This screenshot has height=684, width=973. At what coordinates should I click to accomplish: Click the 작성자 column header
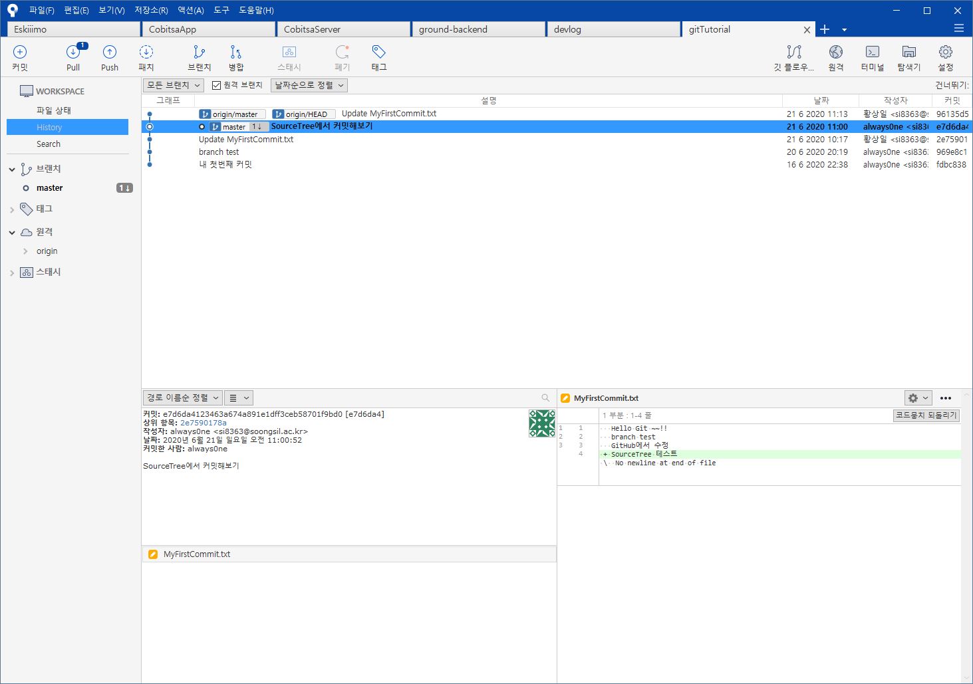click(896, 100)
